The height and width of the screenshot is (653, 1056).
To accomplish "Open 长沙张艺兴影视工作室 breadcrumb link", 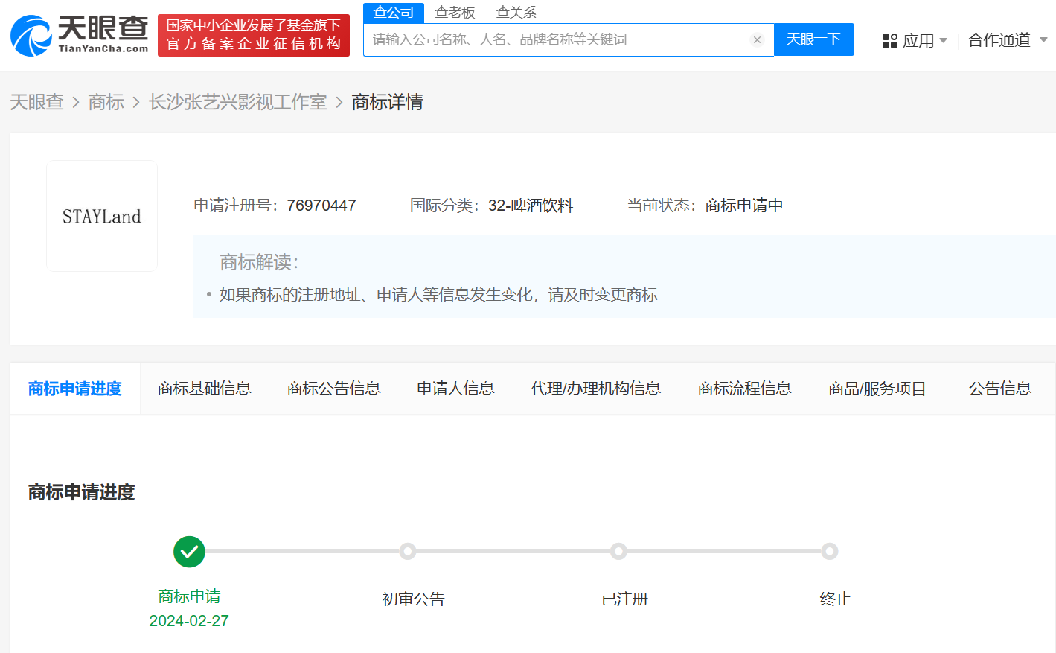I will tap(238, 102).
